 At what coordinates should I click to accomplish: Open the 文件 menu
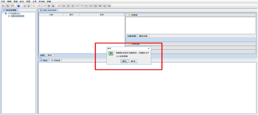click(3, 2)
